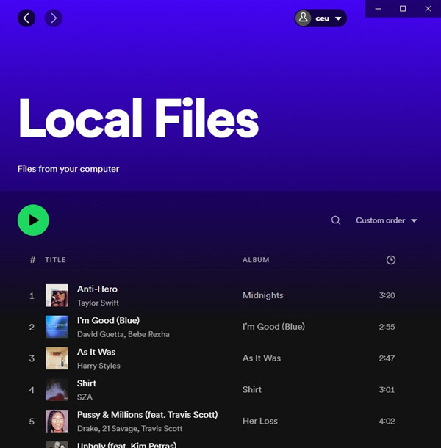Select the Unholy (feat. Kim Petras) track
Viewport: 441px width, 448px height.
click(x=126, y=445)
